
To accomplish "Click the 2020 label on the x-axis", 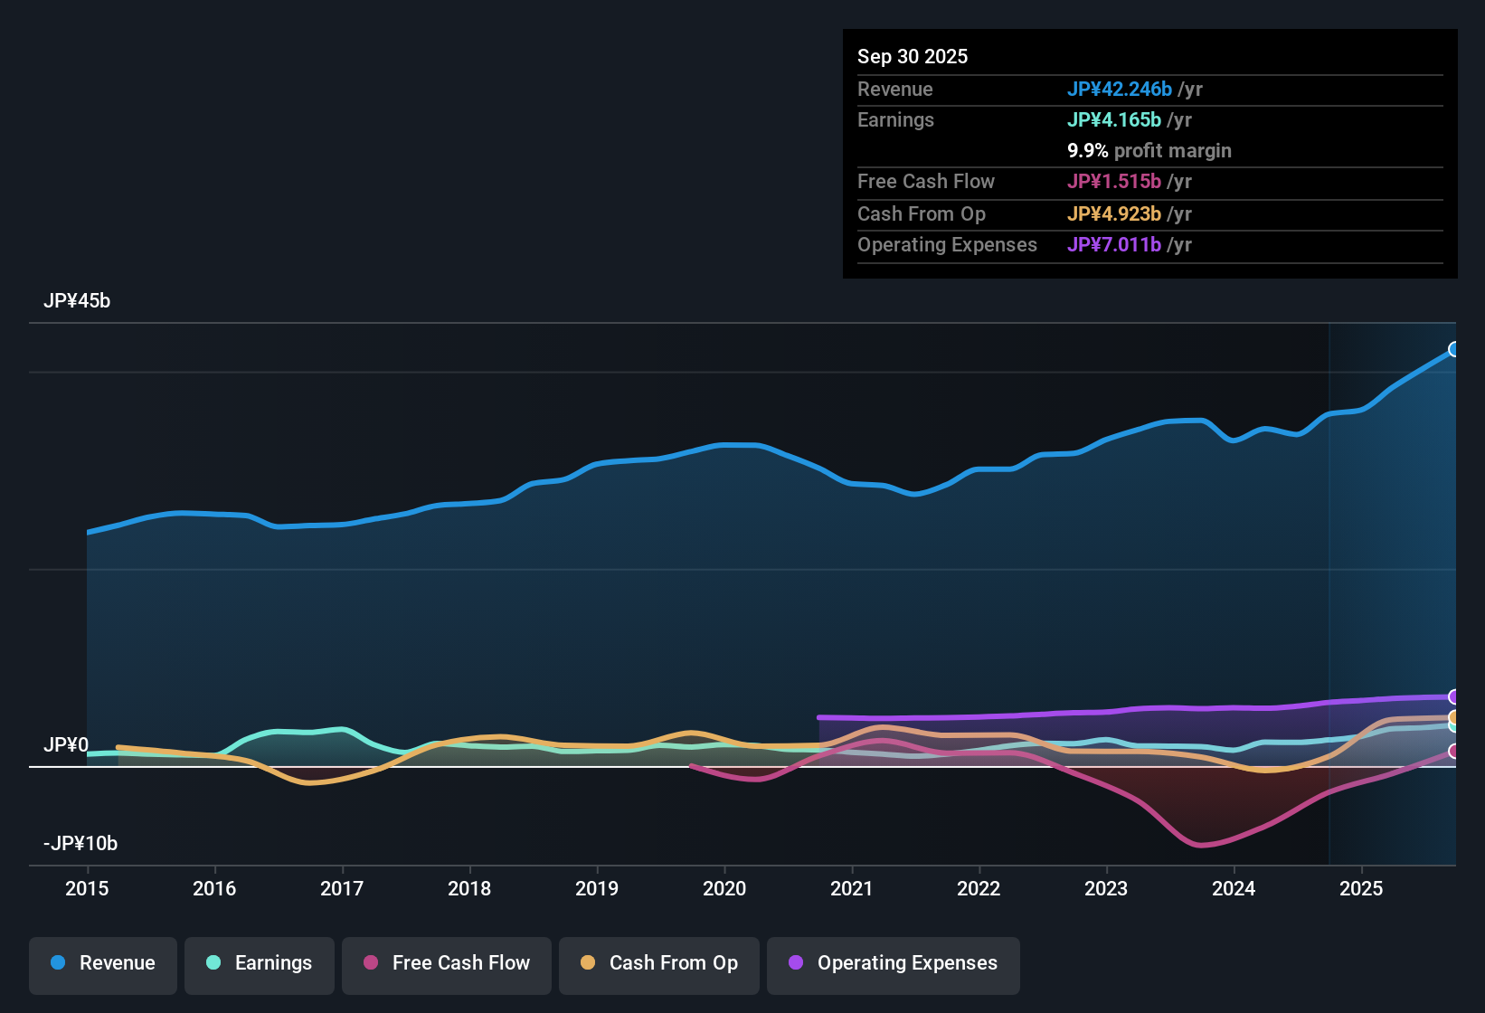I will pos(724,889).
